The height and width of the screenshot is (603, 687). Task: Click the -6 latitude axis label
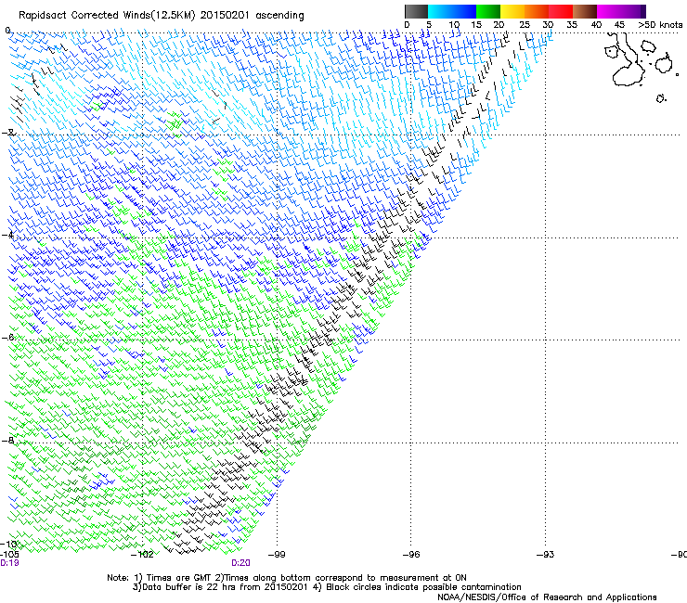(8, 337)
